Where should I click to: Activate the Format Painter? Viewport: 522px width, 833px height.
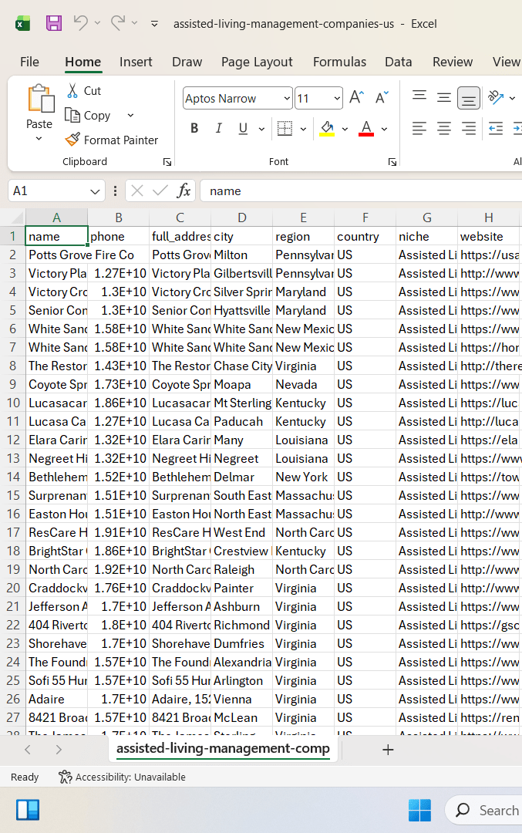click(x=112, y=140)
